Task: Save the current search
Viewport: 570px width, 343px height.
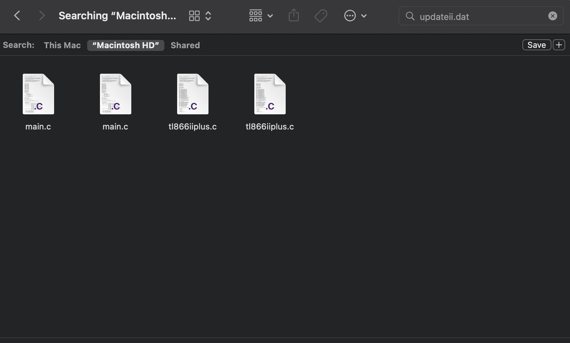Action: 537,45
